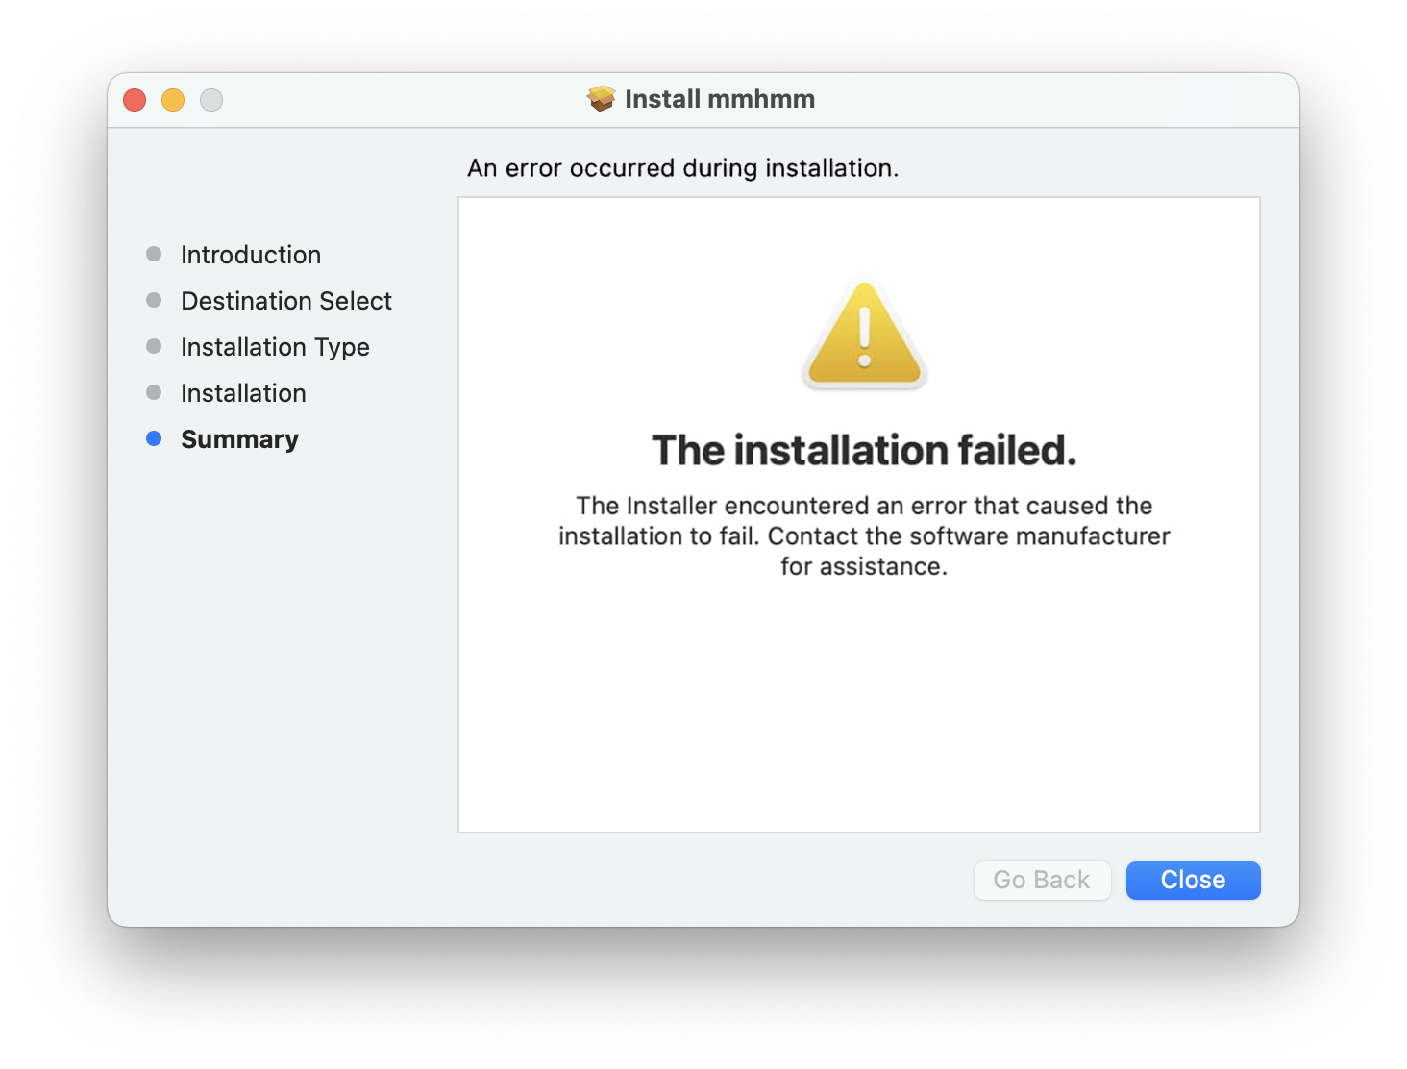Click the gray bullet beside Introduction
Image resolution: width=1407 pixels, height=1069 pixels.
(154, 254)
